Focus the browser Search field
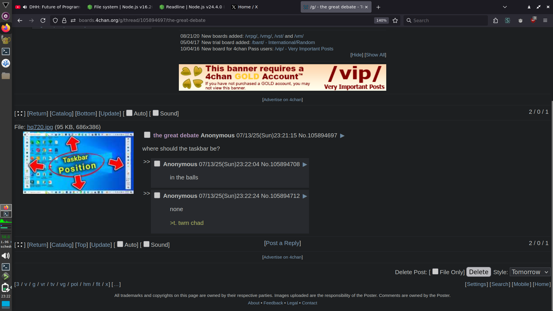This screenshot has height=311, width=553. point(446,20)
